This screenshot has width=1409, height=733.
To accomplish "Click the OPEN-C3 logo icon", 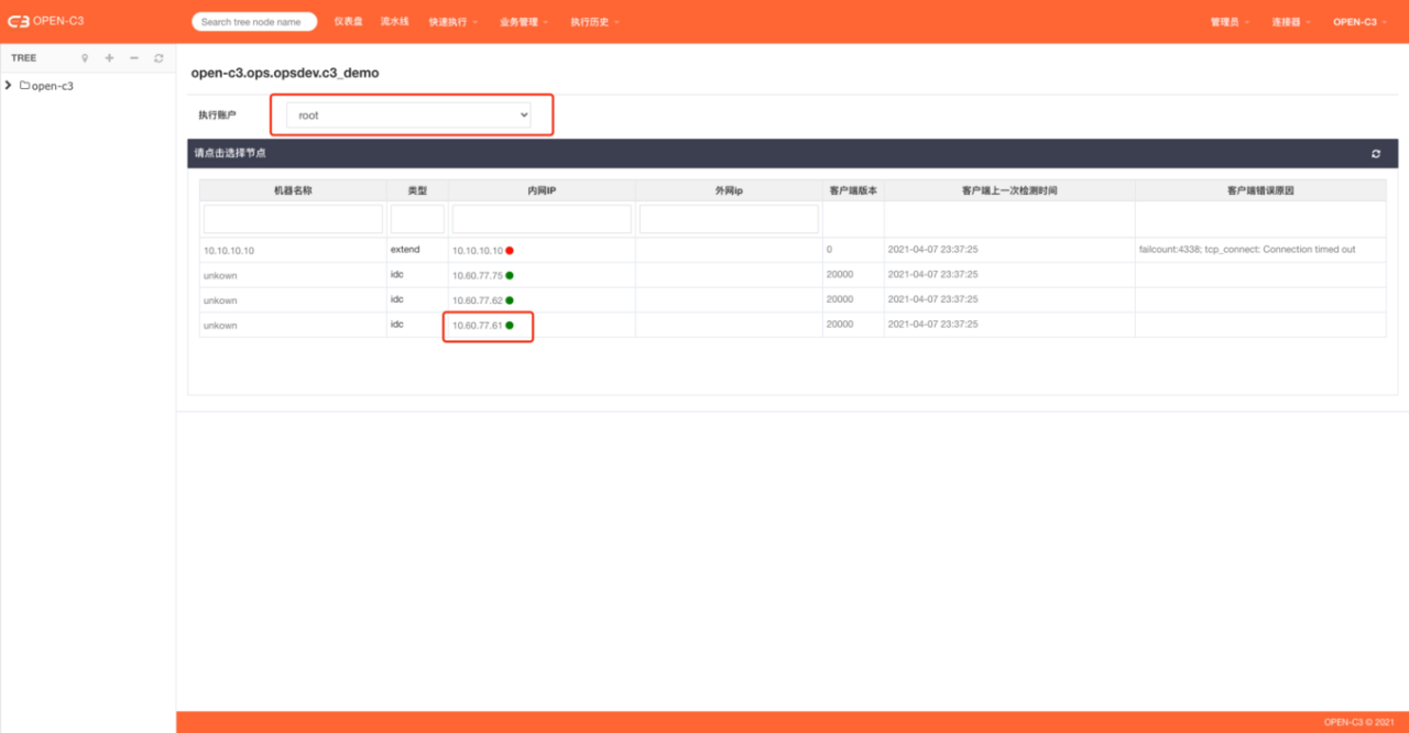I will coord(18,21).
